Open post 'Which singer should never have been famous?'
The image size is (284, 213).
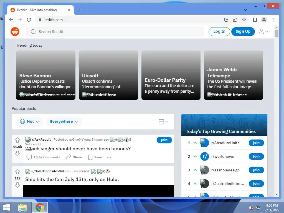[78, 149]
